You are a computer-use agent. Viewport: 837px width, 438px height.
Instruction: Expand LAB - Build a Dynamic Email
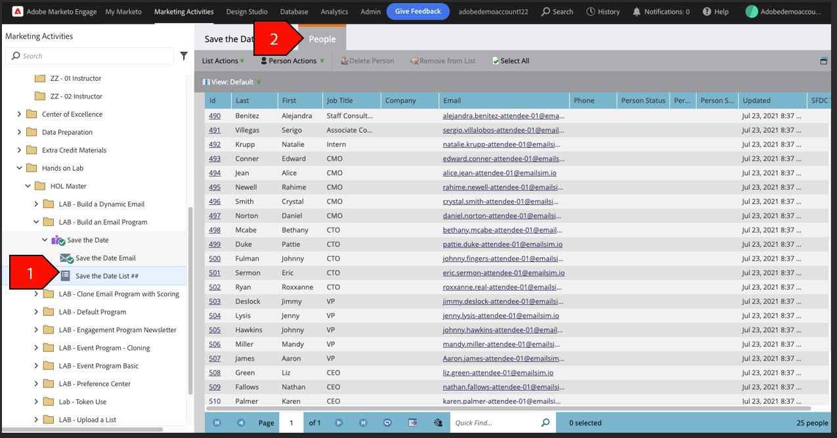36,204
